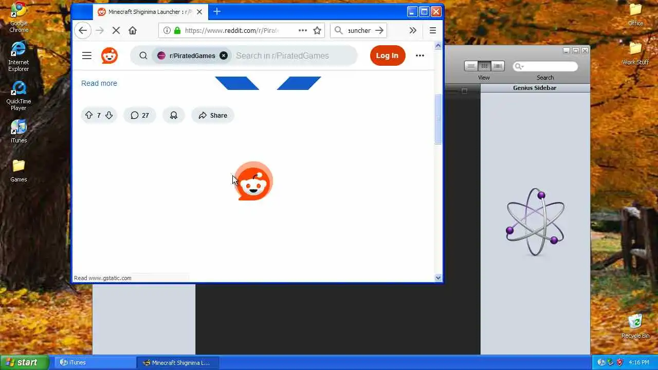The height and width of the screenshot is (370, 658).
Task: Click the magnifier in the browser search box
Action: tap(339, 30)
